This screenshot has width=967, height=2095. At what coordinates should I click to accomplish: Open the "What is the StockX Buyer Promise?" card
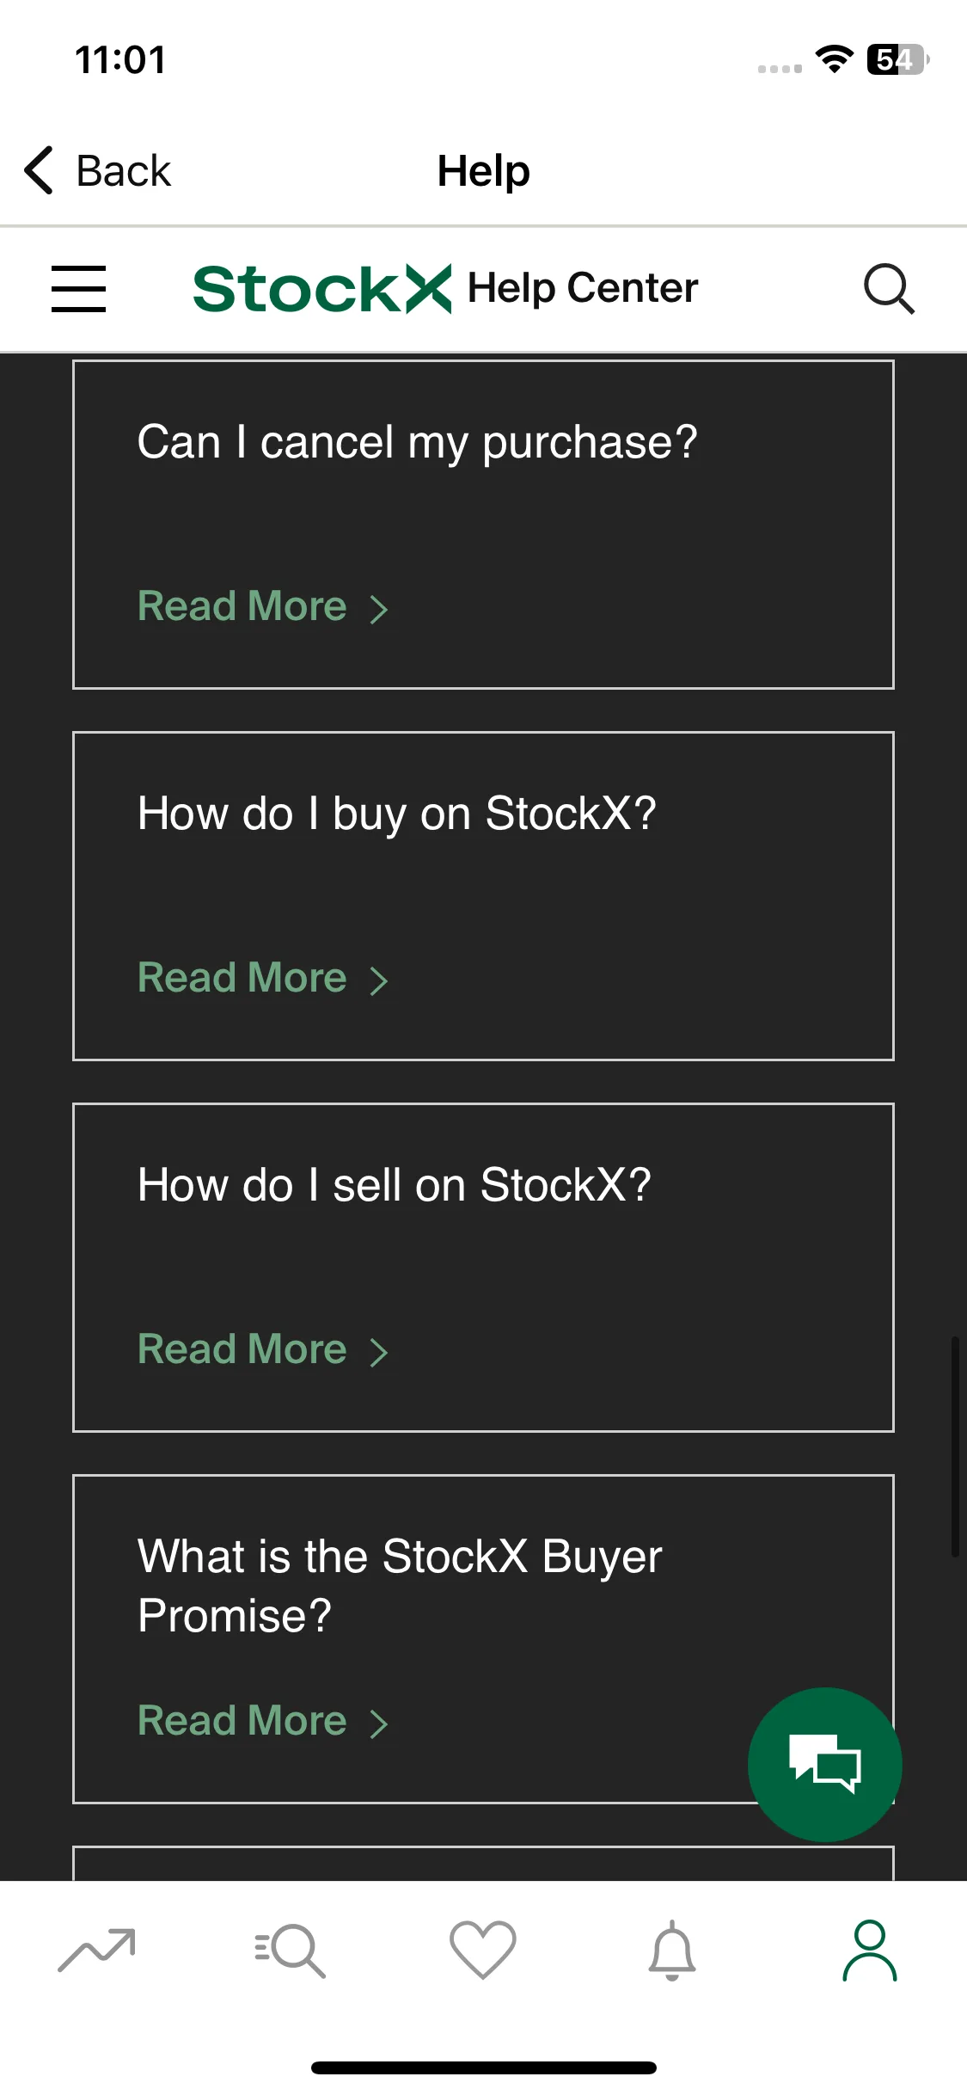(x=483, y=1639)
